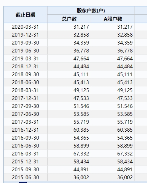Click A股户数 value 58,899 for 2016-06-30
Viewport: 147px width, 183px height.
125,146
